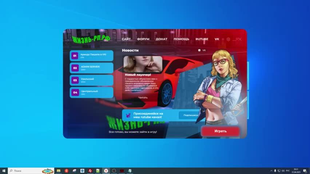Click the green ЖИЗНЬ-РП.РФ logo
The height and width of the screenshot is (174, 310).
coord(91,39)
